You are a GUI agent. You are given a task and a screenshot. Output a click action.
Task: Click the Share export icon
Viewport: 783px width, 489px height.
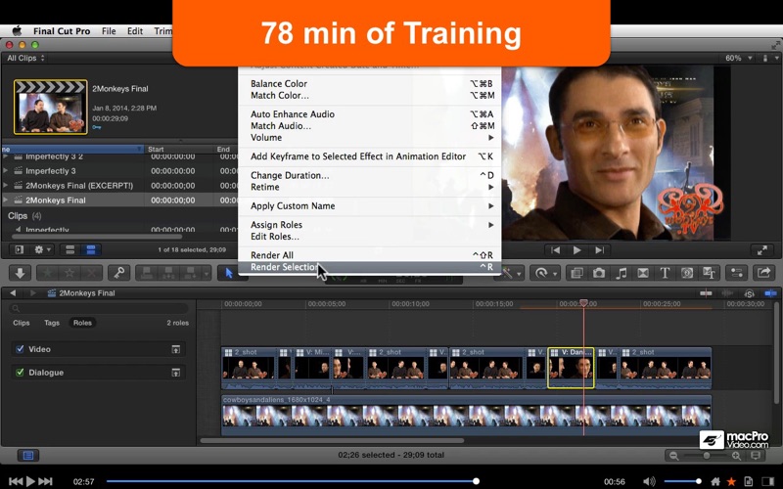pyautogui.click(x=764, y=273)
